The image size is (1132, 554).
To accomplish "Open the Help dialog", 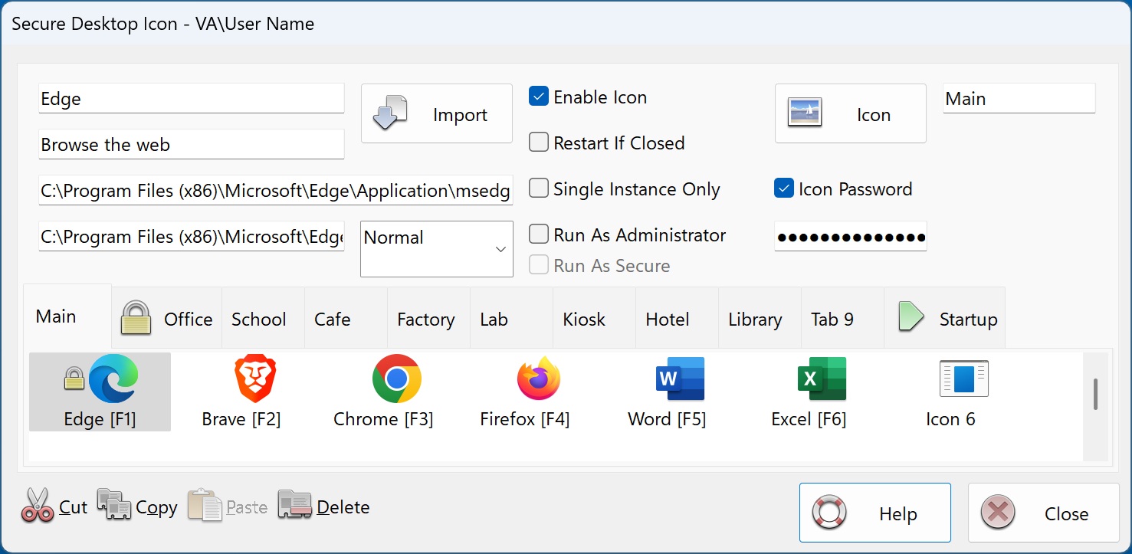I will click(874, 512).
